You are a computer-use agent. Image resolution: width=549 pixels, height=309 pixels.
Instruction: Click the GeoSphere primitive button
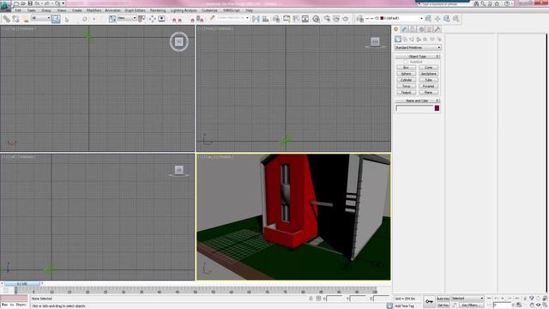pyautogui.click(x=429, y=74)
